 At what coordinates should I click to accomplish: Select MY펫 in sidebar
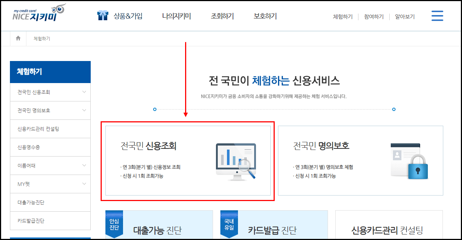(x=50, y=184)
